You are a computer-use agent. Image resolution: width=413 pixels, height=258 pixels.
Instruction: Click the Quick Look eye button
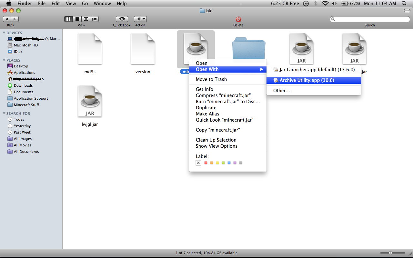click(122, 19)
